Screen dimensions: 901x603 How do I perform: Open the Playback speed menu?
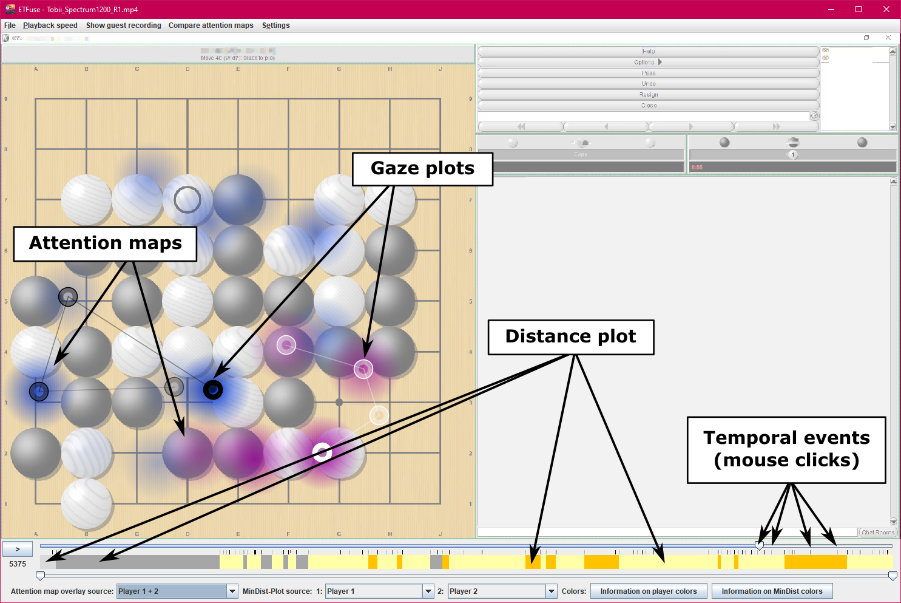50,26
